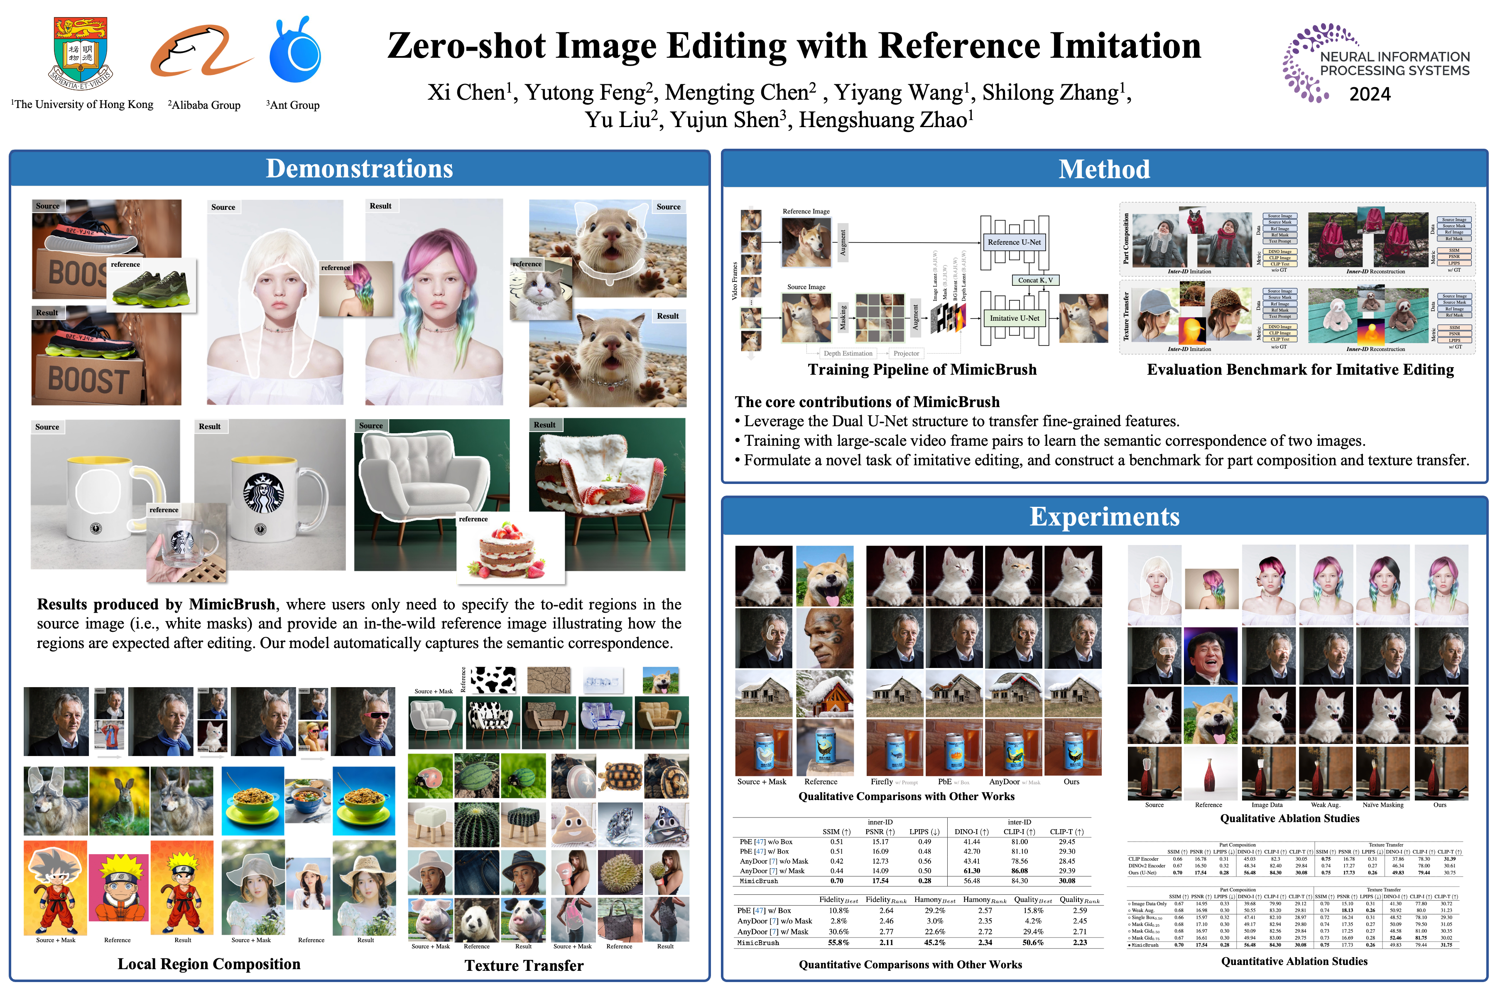
Task: Click the Texture Transfer caption
Action: [x=524, y=965]
